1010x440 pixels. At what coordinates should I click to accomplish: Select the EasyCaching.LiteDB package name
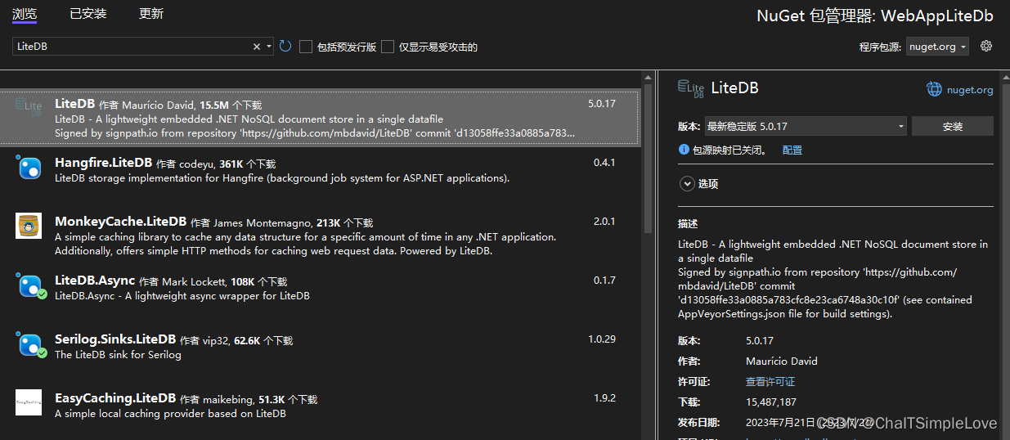(x=115, y=397)
